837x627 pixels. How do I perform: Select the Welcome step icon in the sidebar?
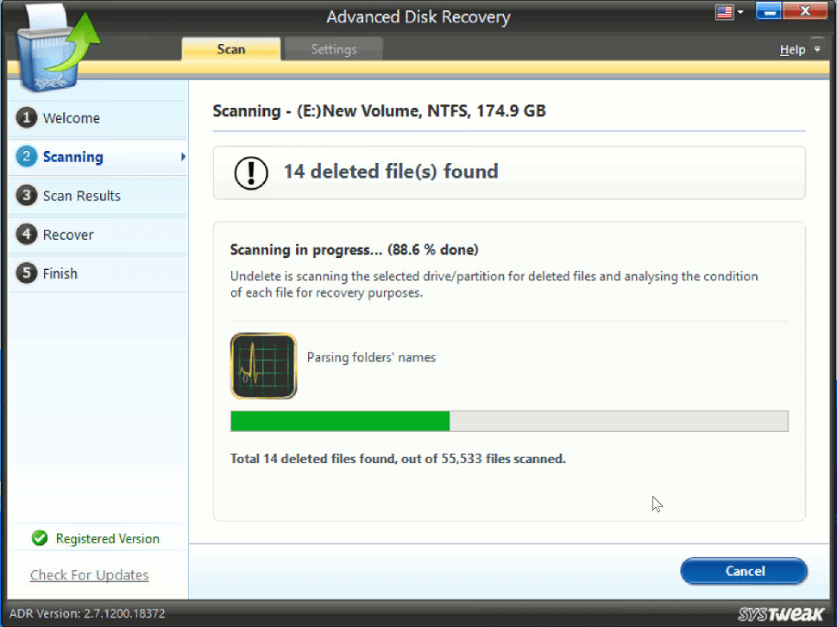click(x=27, y=118)
